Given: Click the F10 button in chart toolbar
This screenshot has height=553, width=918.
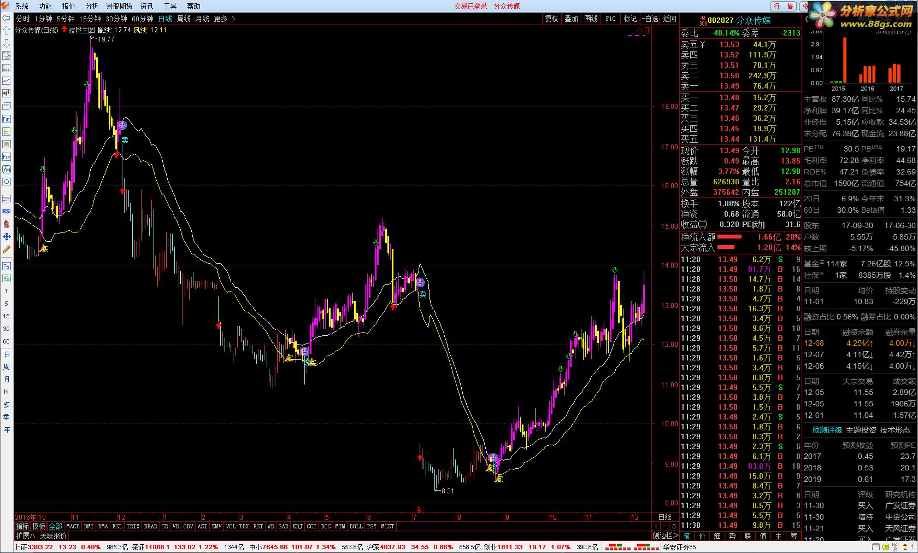Looking at the screenshot, I should 611,19.
